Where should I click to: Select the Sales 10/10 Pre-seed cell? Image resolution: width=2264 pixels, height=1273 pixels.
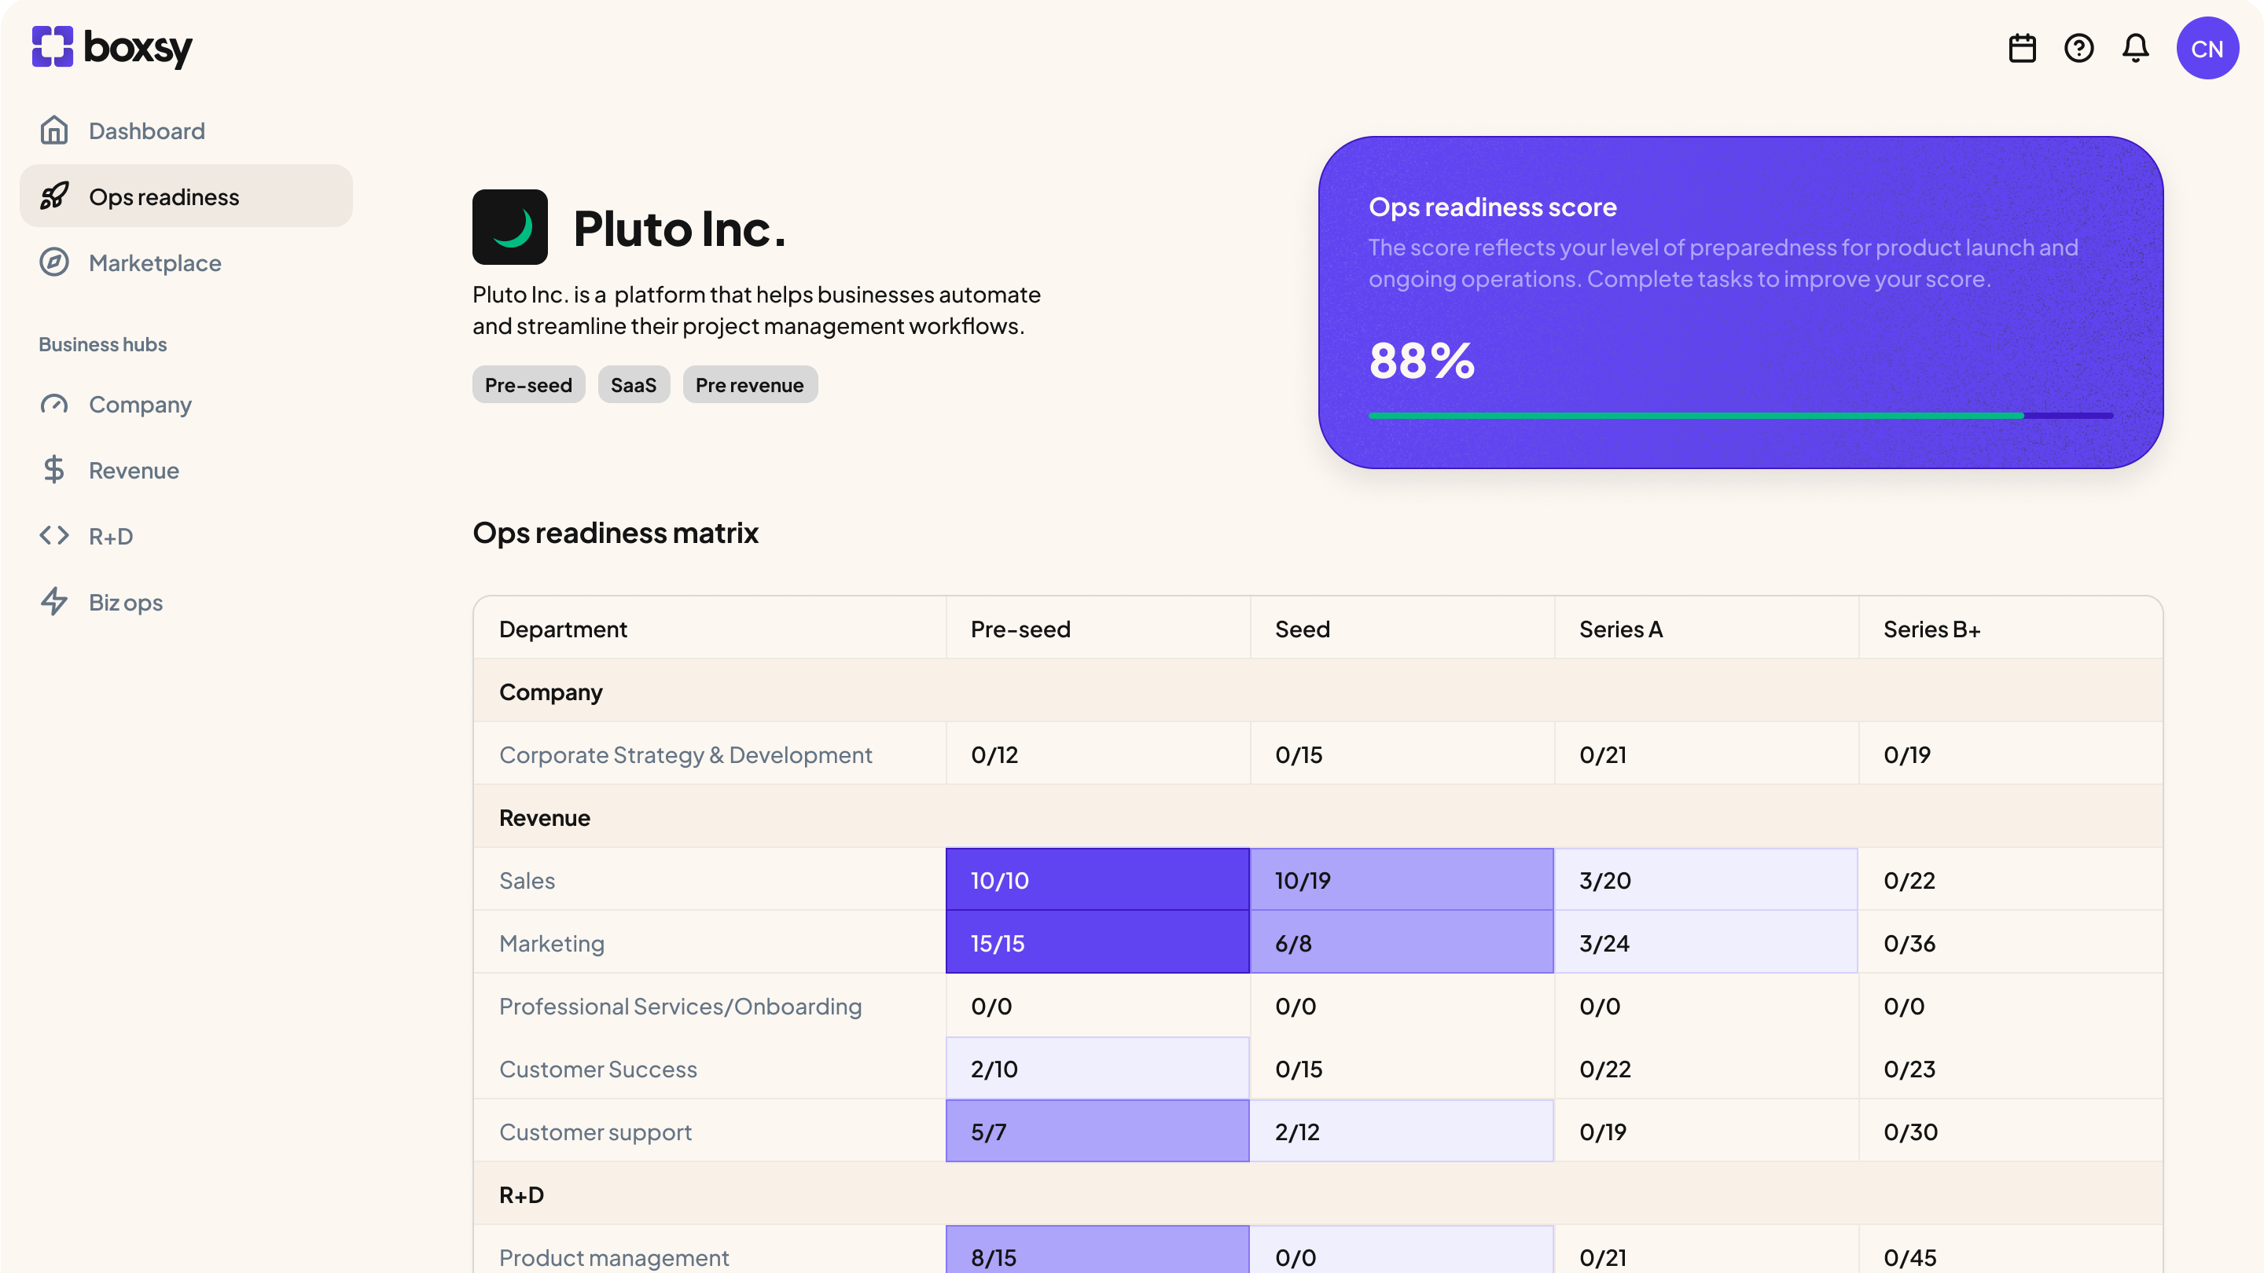[1097, 879]
